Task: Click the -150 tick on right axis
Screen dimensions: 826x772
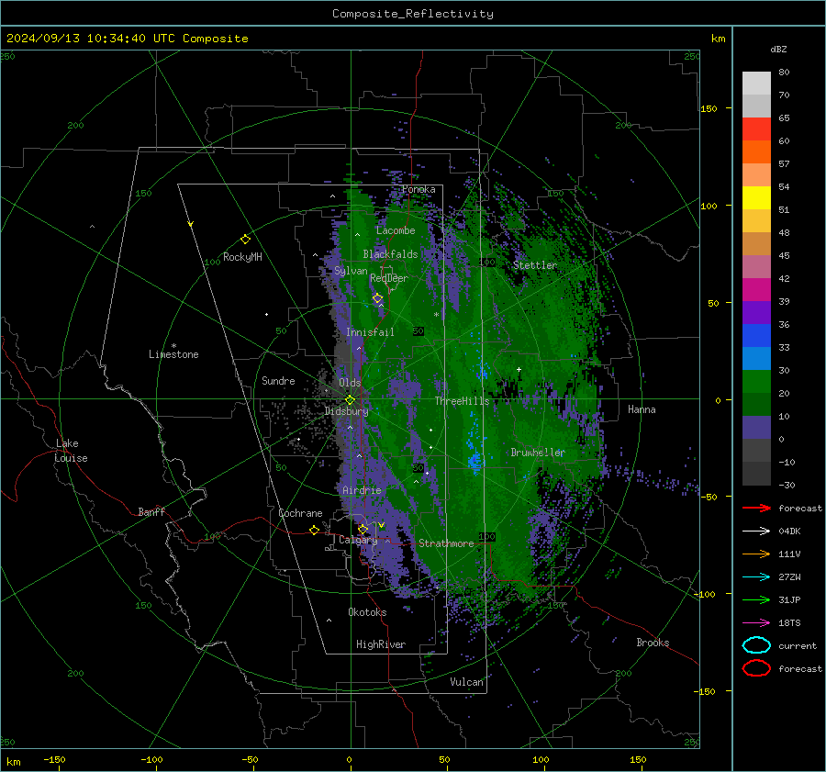Action: pyautogui.click(x=704, y=691)
